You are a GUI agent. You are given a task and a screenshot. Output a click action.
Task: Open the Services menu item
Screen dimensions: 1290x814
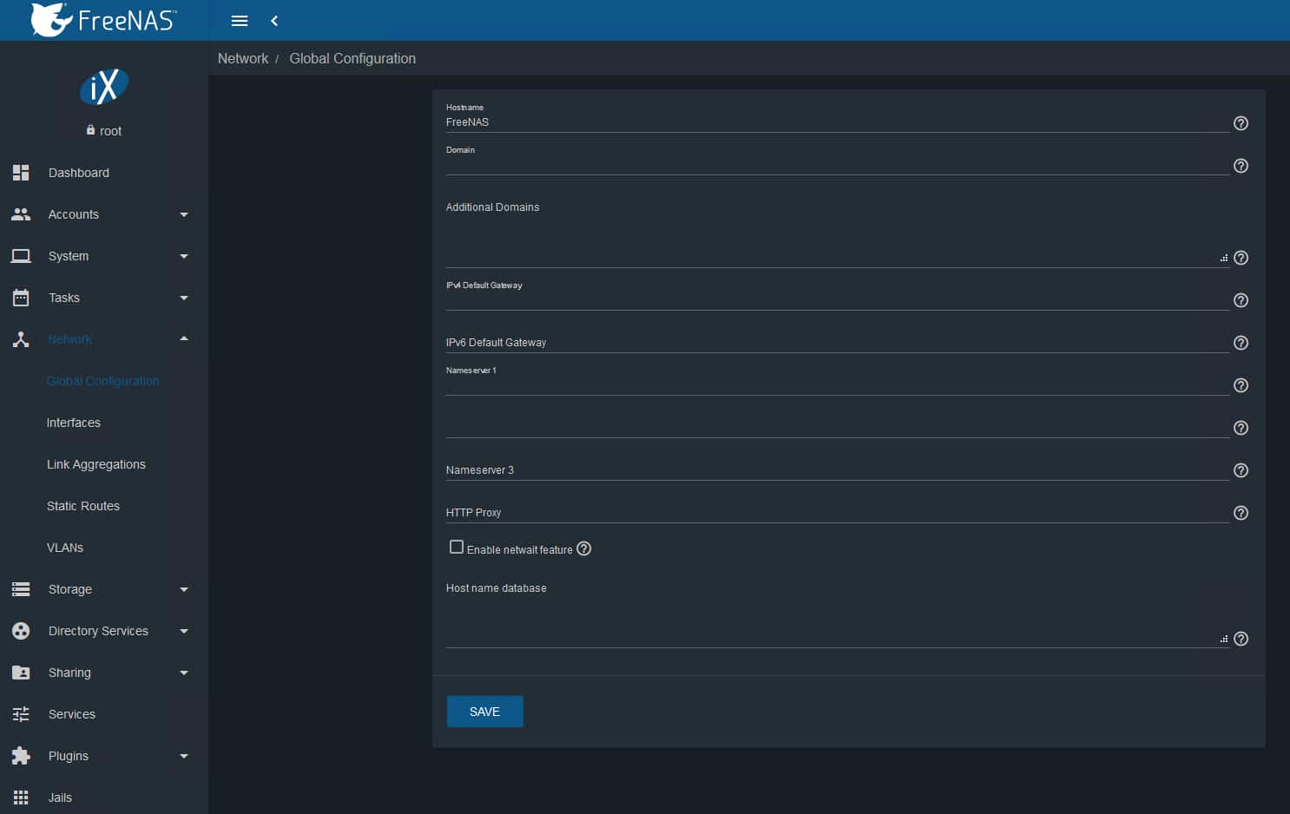tap(72, 714)
